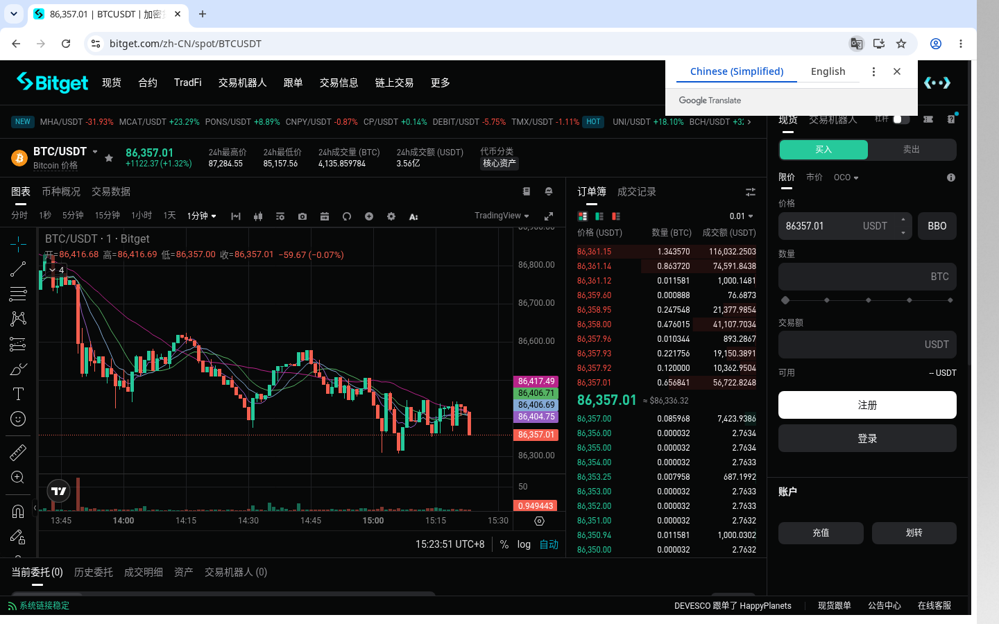
Task: Select the trend line drawing tool
Action: tap(18, 269)
